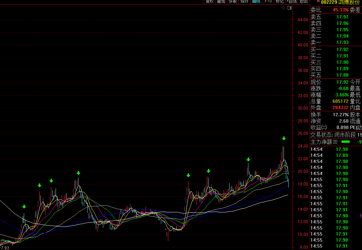
Task: Click the 30.00 price axis label
Action: tap(303, 108)
